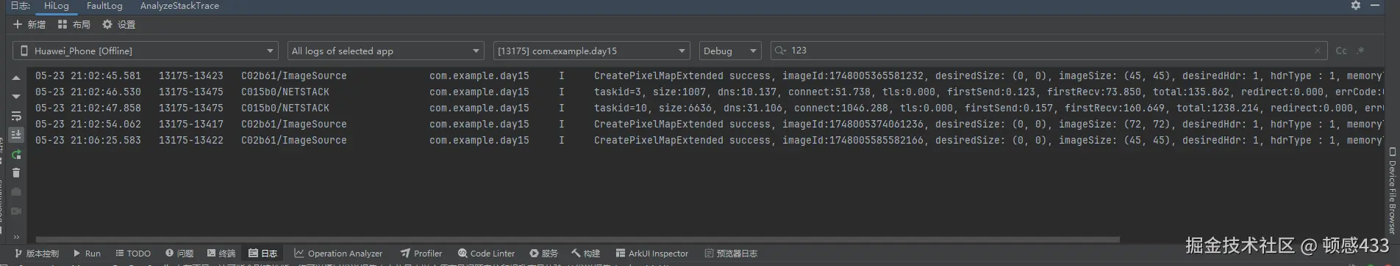Click the green restart log icon
This screenshot has height=266, width=1400.
pyautogui.click(x=16, y=154)
